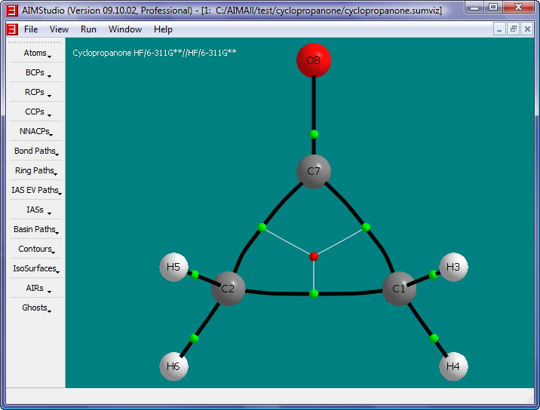Select the red O8 oxygen atom
This screenshot has height=410, width=540.
click(314, 61)
